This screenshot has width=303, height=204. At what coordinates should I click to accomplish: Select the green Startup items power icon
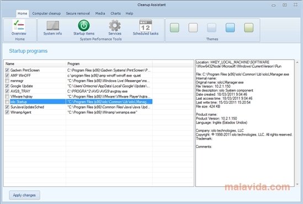tap(84, 25)
